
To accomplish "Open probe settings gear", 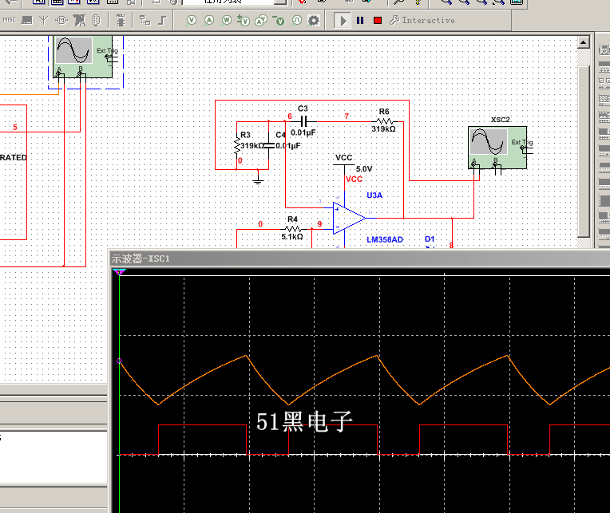I will (x=314, y=20).
